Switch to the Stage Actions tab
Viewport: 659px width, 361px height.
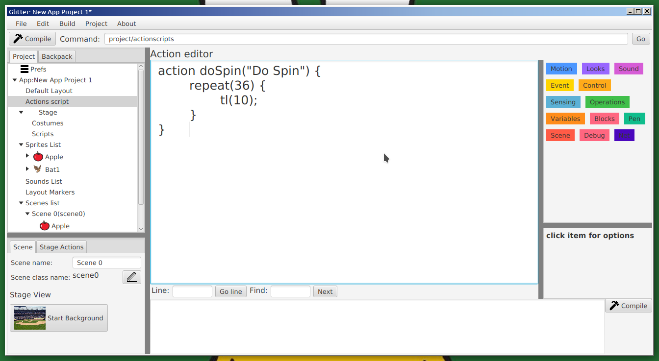tap(61, 247)
